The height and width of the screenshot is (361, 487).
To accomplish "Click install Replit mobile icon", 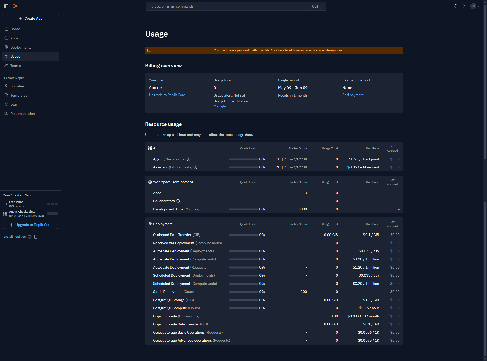I will click(x=36, y=237).
